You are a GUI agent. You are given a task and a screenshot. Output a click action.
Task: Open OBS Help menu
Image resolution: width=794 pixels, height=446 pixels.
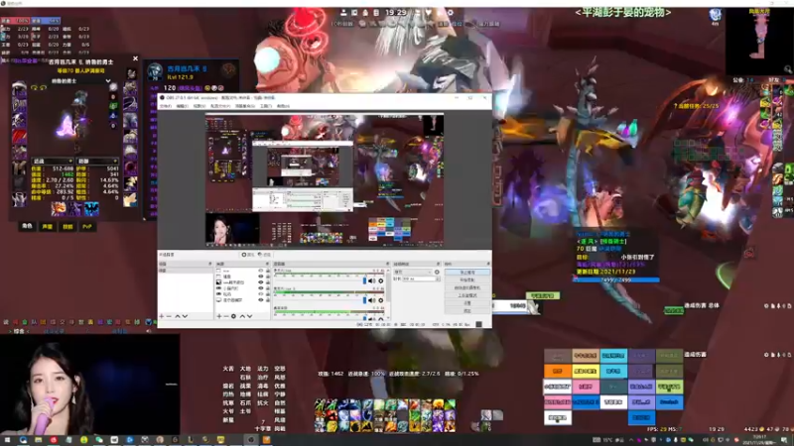click(x=283, y=106)
